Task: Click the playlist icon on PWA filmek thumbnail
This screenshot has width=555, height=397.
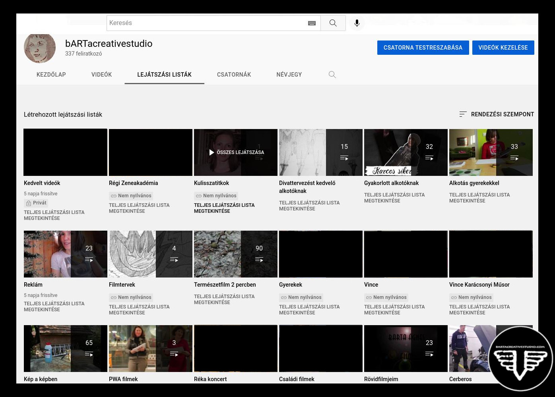Action: (x=174, y=354)
